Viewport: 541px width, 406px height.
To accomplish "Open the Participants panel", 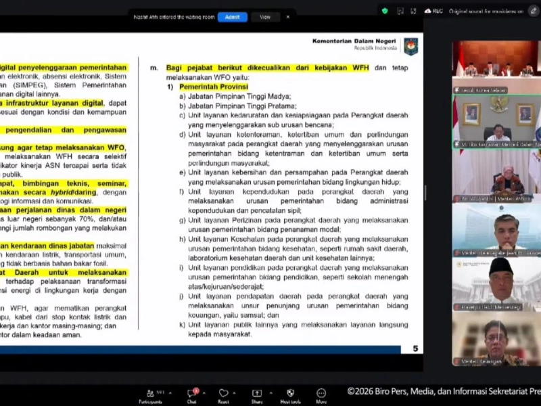I will click(151, 394).
